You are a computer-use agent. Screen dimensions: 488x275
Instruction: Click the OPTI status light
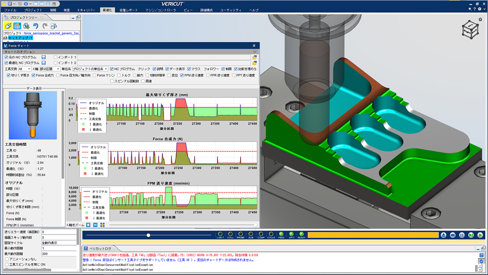[x=291, y=234]
